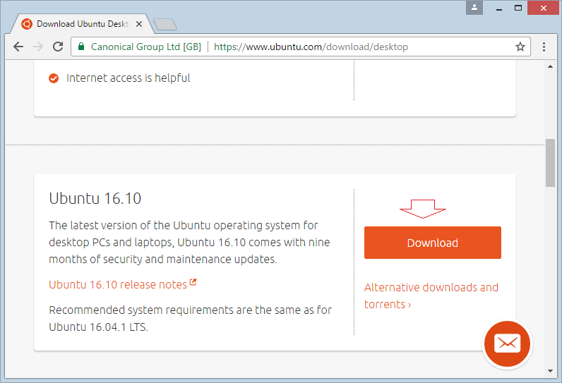The height and width of the screenshot is (383, 562).
Task: Close the Download Ubuntu Desktop tab
Action: click(139, 24)
